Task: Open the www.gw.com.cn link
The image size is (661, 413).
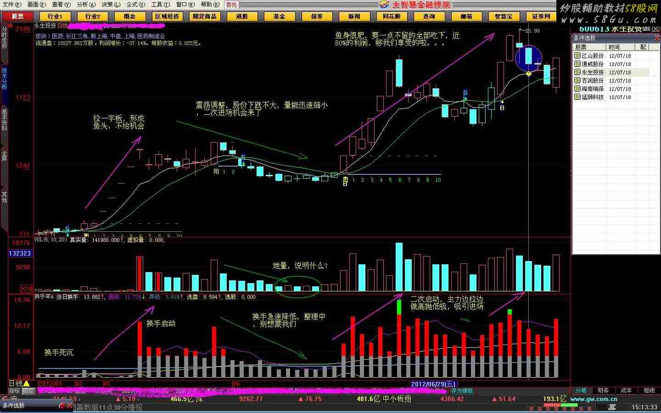Action: click(x=594, y=399)
